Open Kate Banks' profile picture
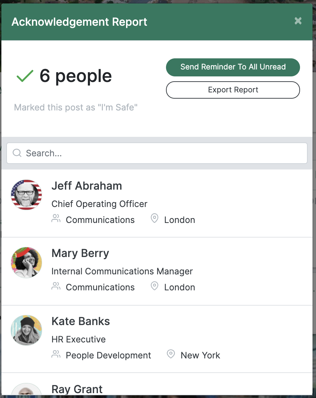The image size is (316, 398). tap(26, 330)
